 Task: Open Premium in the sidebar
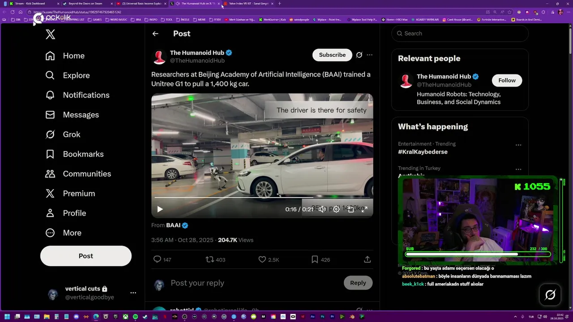(x=70, y=193)
